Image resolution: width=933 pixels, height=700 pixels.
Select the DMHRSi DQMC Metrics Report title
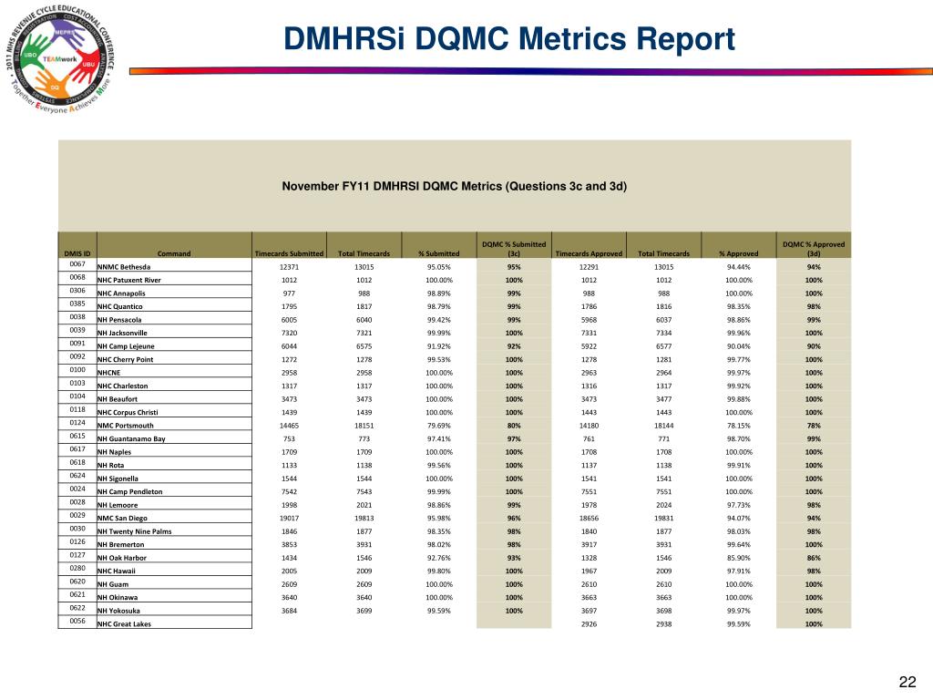point(508,38)
